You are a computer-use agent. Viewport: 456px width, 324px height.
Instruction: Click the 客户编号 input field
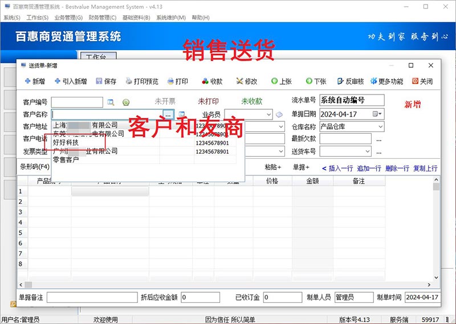pyautogui.click(x=77, y=102)
